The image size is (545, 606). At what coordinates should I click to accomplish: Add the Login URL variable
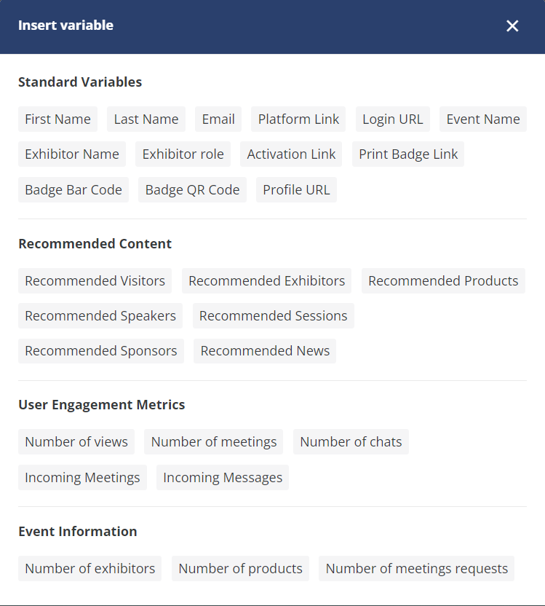coord(392,119)
